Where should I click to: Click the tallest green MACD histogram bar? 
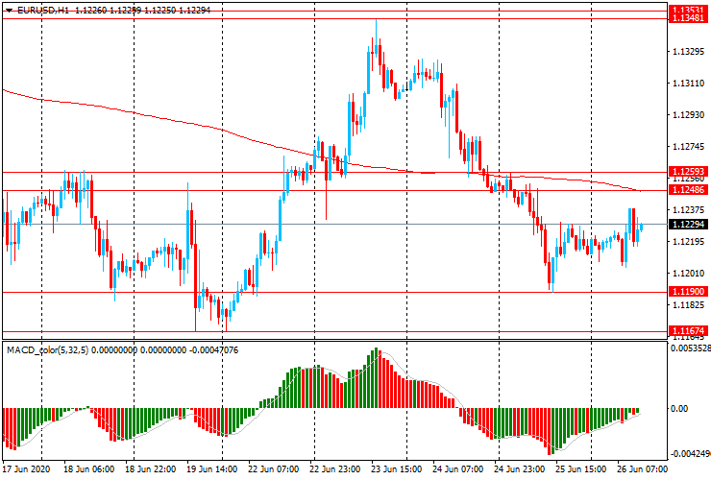(x=376, y=378)
